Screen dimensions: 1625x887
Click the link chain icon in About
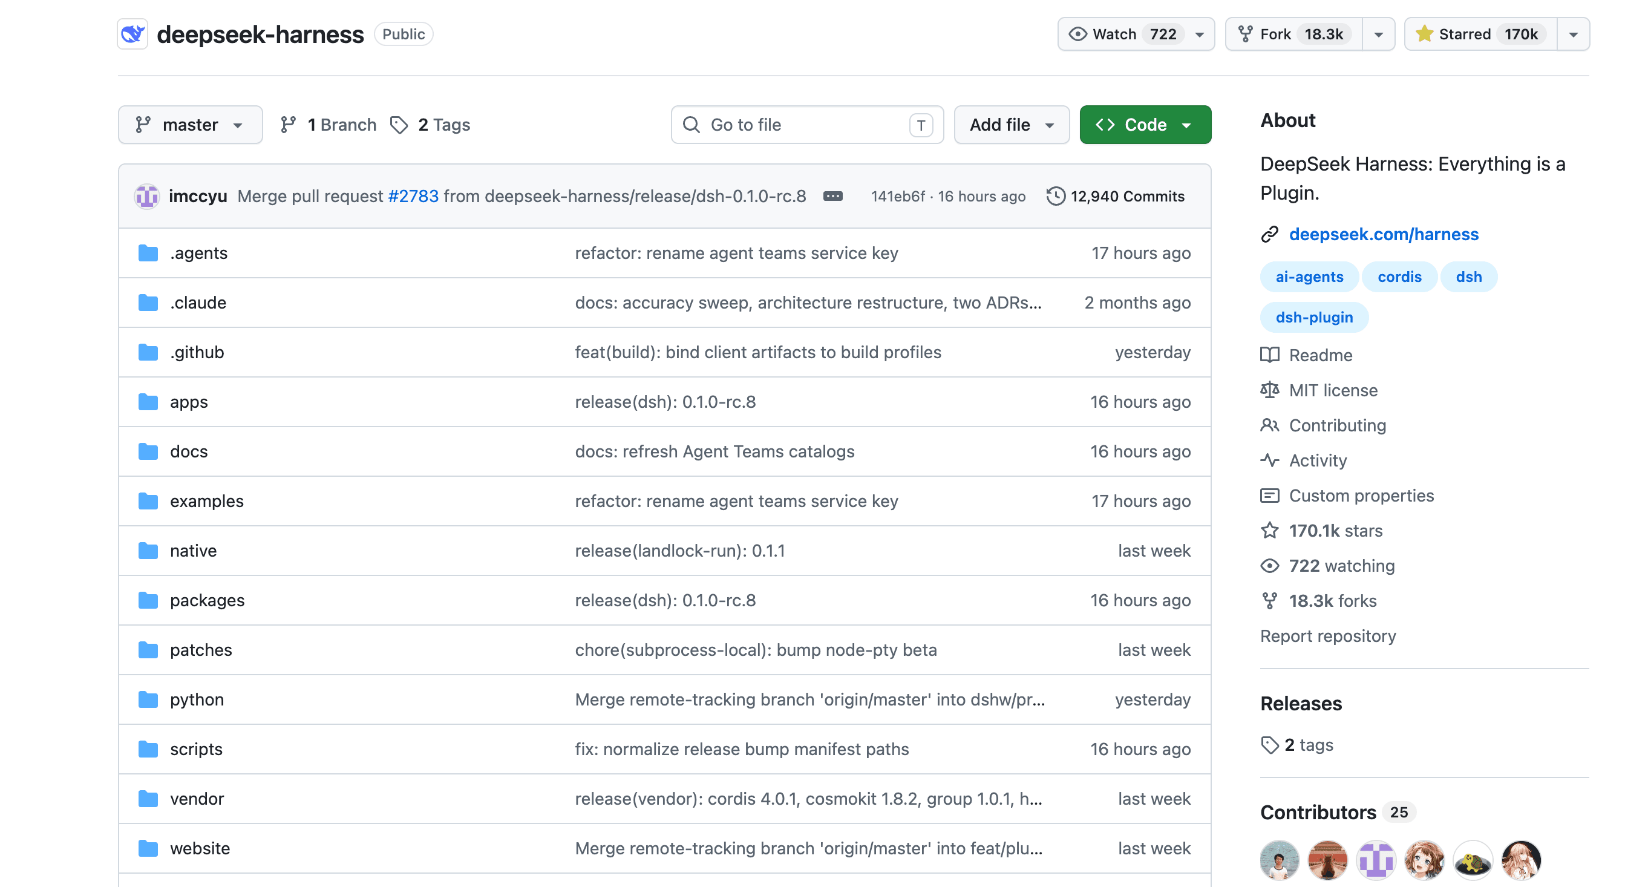[1269, 235]
